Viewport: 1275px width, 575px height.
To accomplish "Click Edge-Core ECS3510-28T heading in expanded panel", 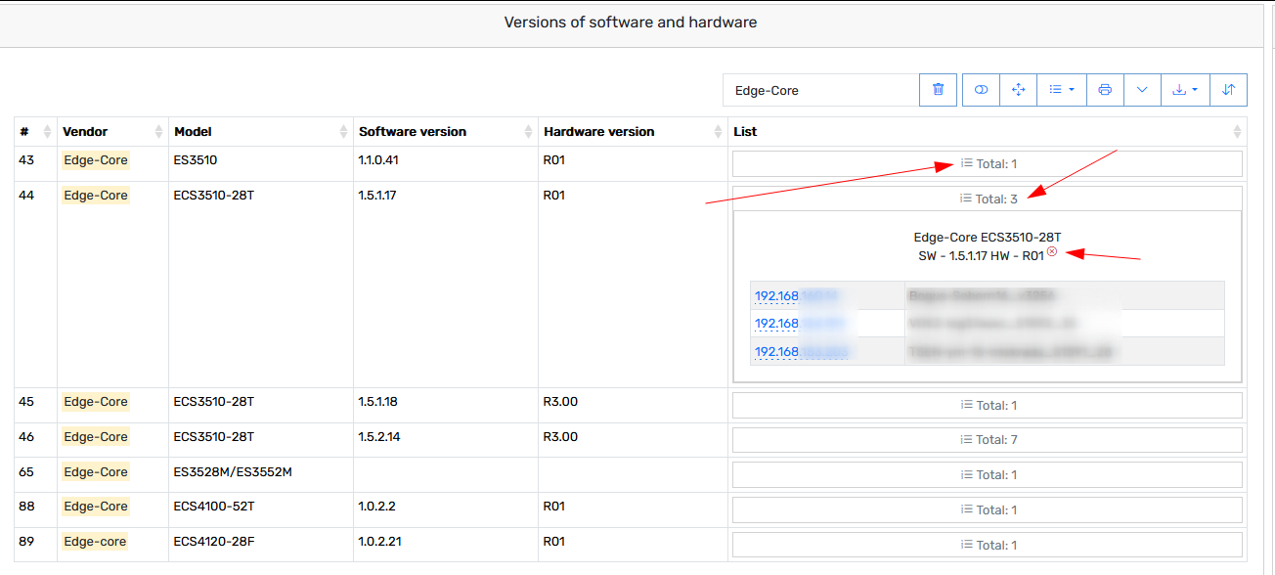I will click(988, 238).
